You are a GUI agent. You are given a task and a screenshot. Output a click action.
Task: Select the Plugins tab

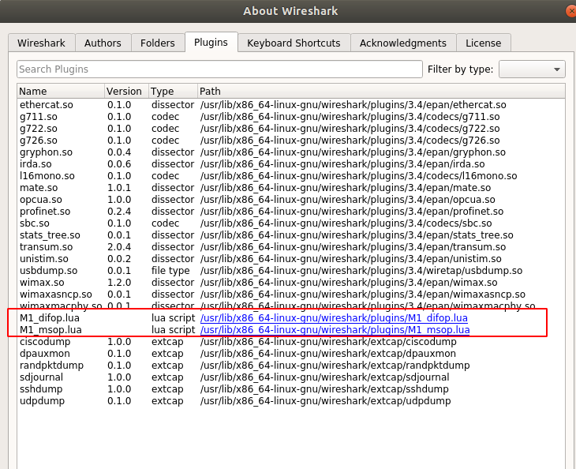[211, 43]
